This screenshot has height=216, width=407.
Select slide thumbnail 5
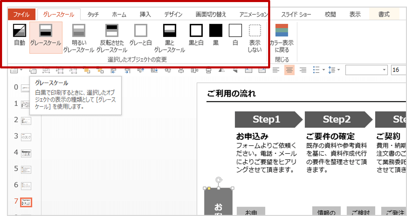(x=26, y=170)
